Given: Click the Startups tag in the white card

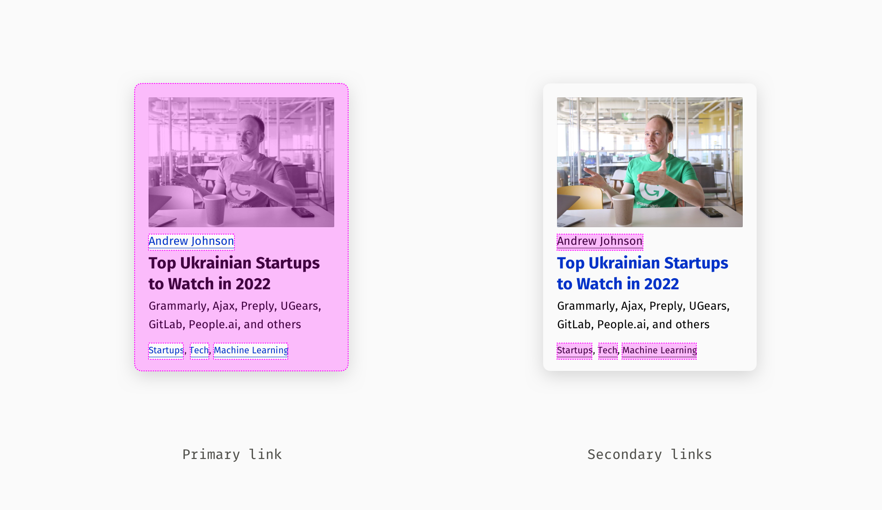Looking at the screenshot, I should point(574,351).
